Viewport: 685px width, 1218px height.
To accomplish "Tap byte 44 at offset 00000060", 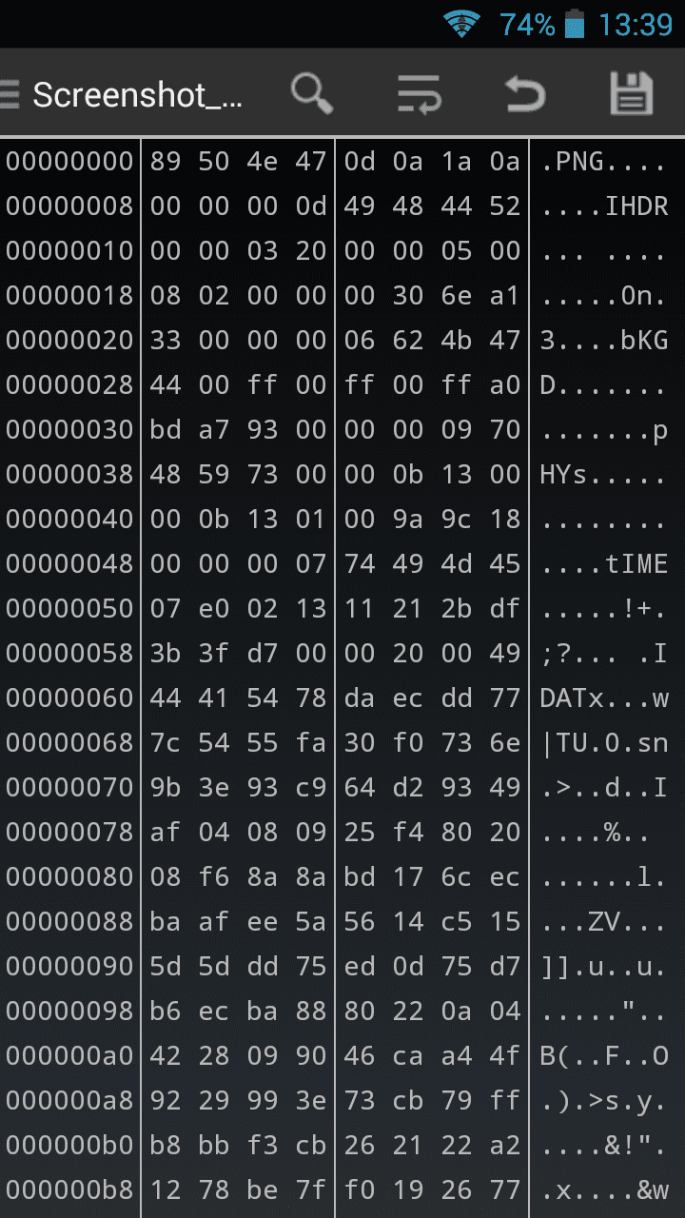I will pyautogui.click(x=165, y=698).
